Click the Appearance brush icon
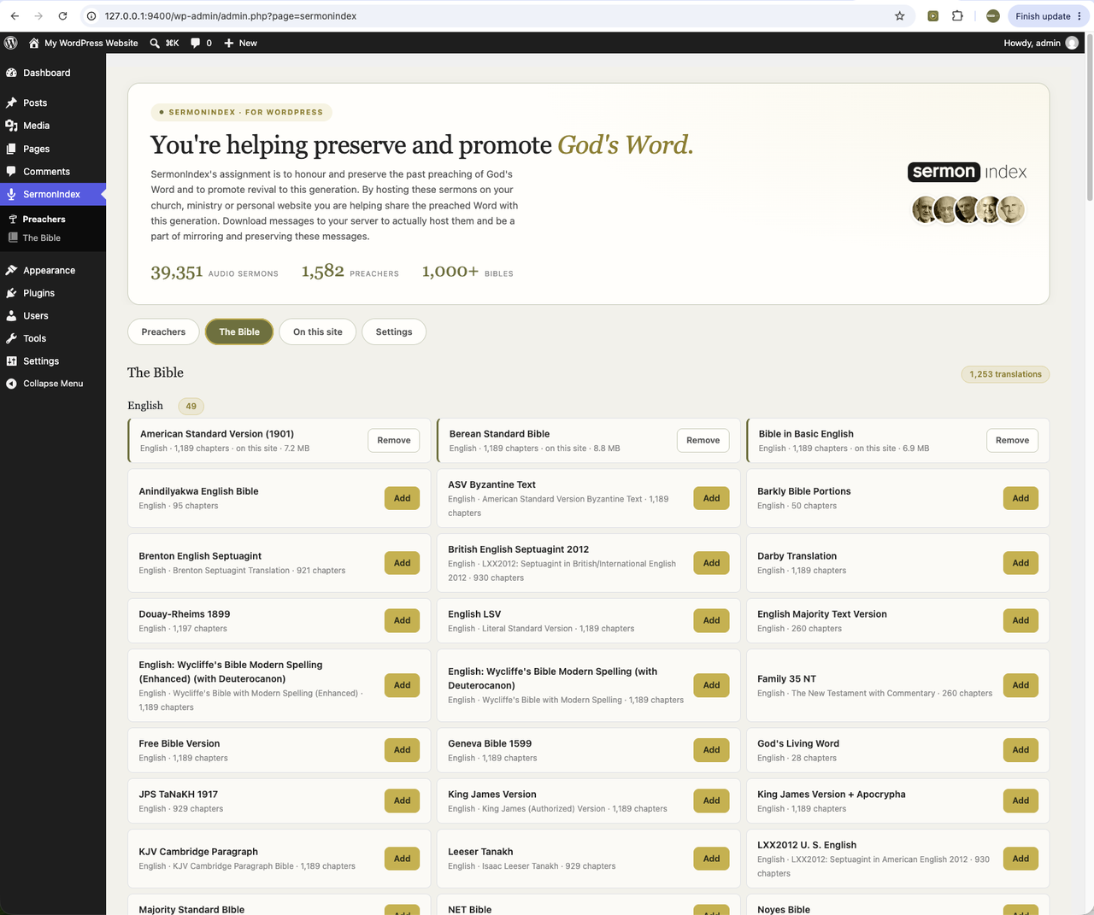This screenshot has width=1094, height=915. (11, 270)
